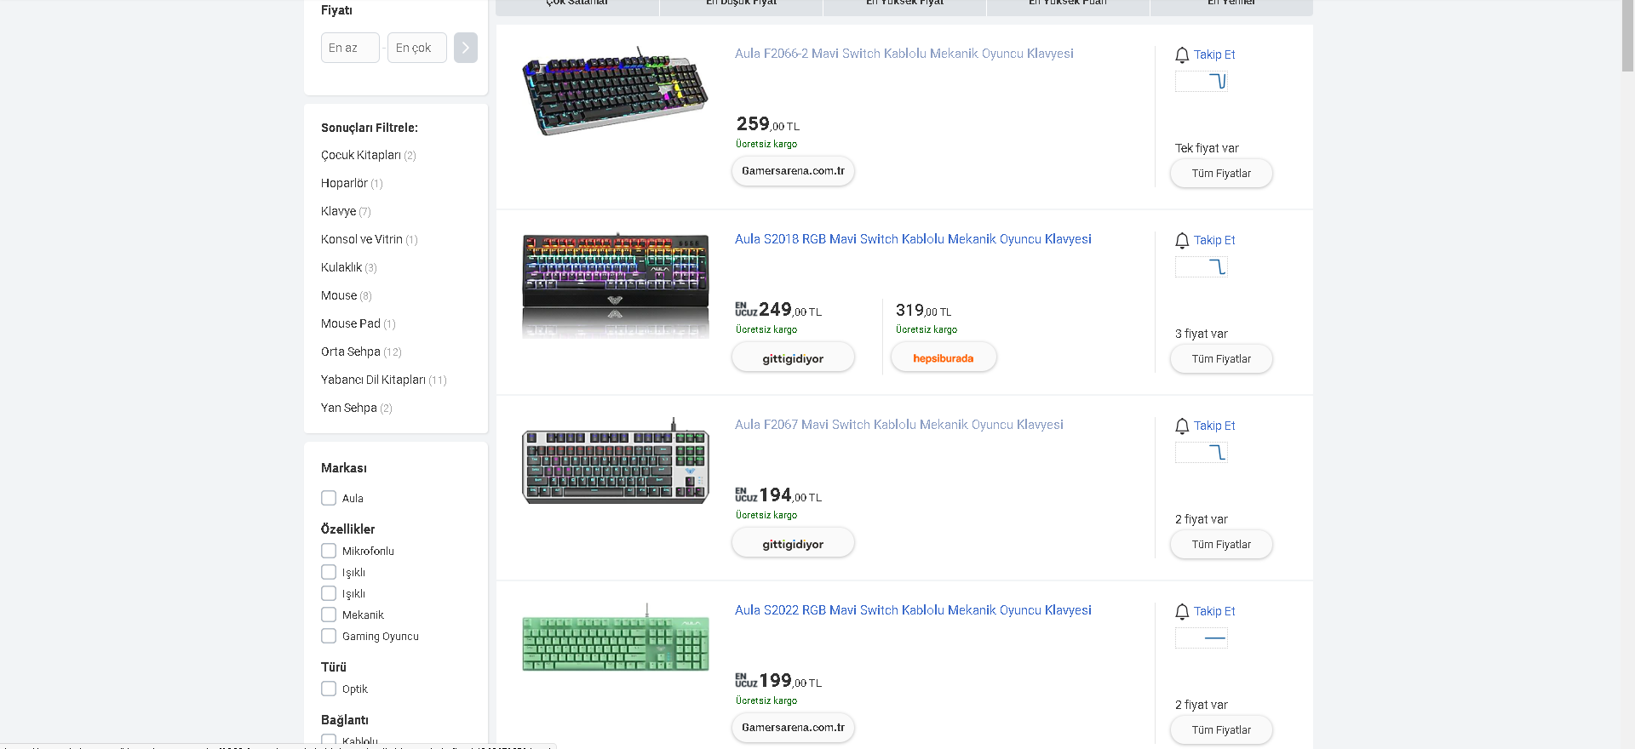This screenshot has height=749, width=1635.
Task: Filter results by Kulaklık category
Action: click(348, 267)
